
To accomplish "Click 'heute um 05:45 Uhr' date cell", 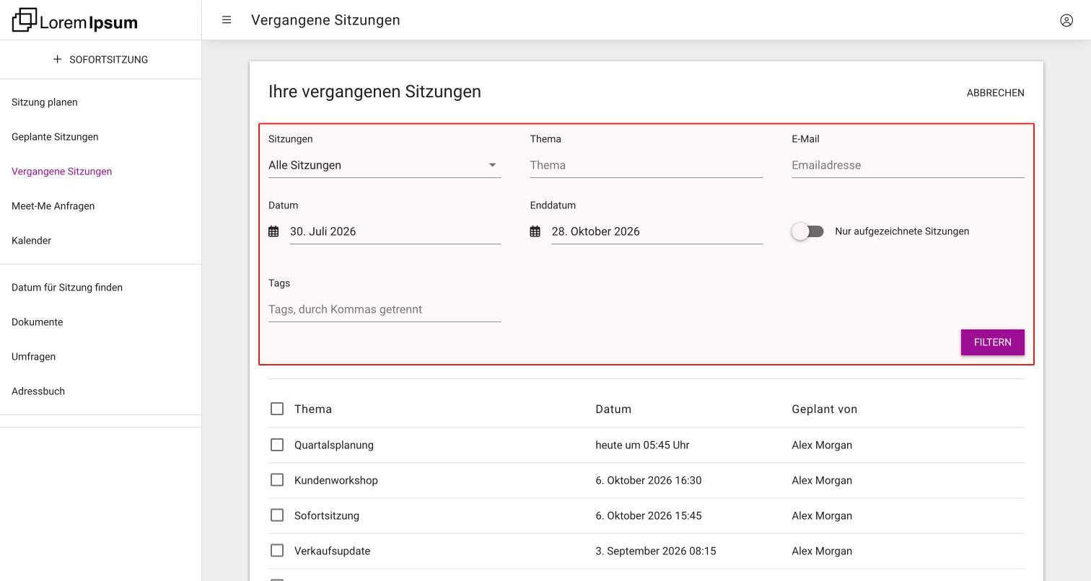I will [642, 445].
